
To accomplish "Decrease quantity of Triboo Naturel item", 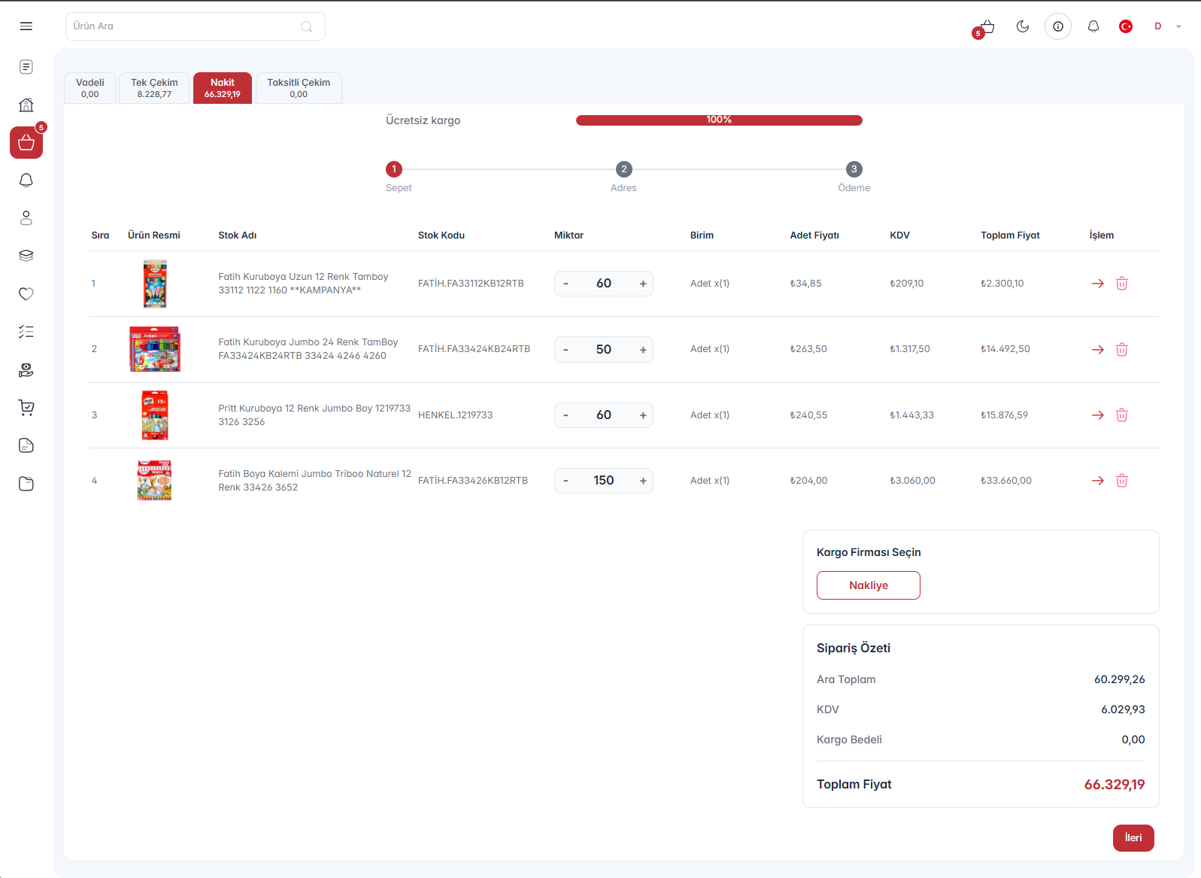I will pyautogui.click(x=566, y=481).
